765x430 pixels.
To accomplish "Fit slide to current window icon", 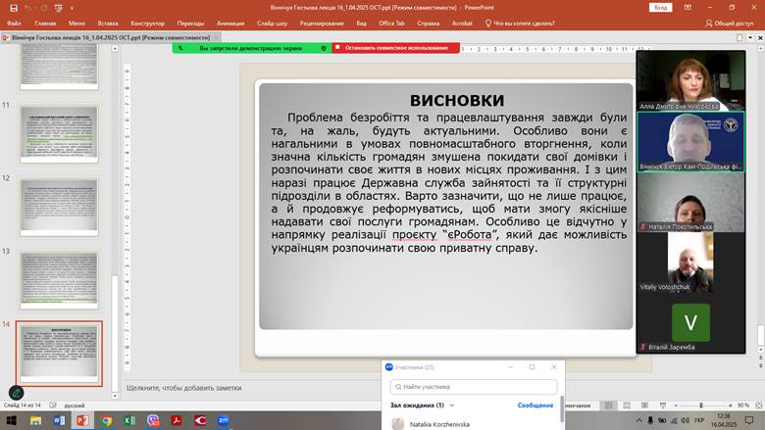I will [758, 406].
